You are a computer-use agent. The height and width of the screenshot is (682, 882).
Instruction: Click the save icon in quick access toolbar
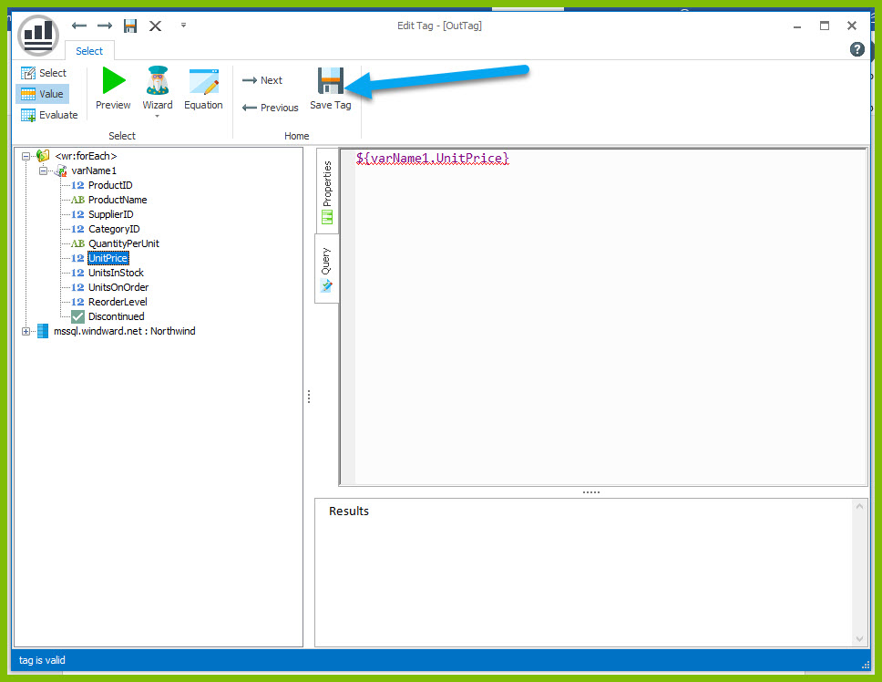[130, 26]
